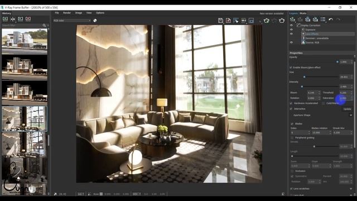Click the test resolution icon
Viewport: 357px width, 201px height.
244,21
